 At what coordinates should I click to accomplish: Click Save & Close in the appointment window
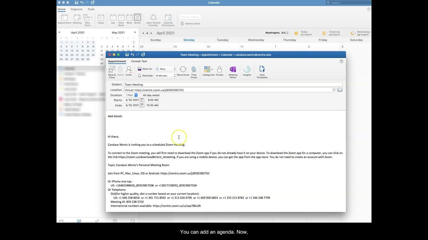(x=112, y=72)
